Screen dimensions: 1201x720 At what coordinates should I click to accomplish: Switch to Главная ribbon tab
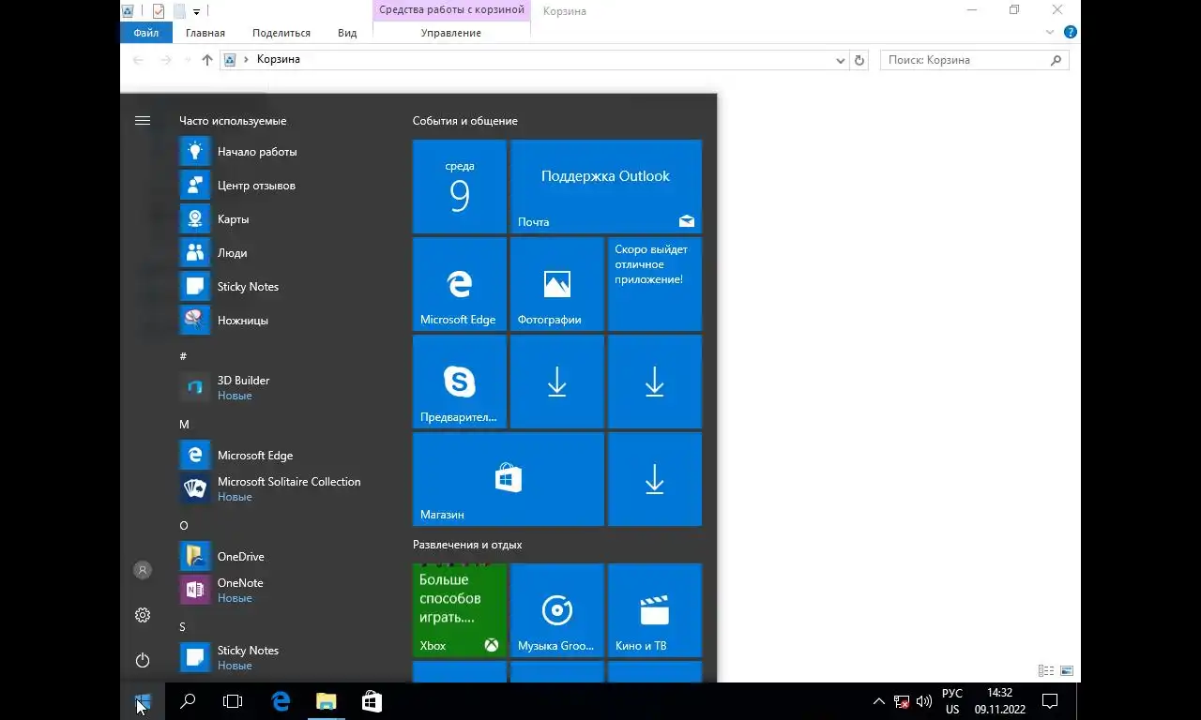pyautogui.click(x=205, y=33)
